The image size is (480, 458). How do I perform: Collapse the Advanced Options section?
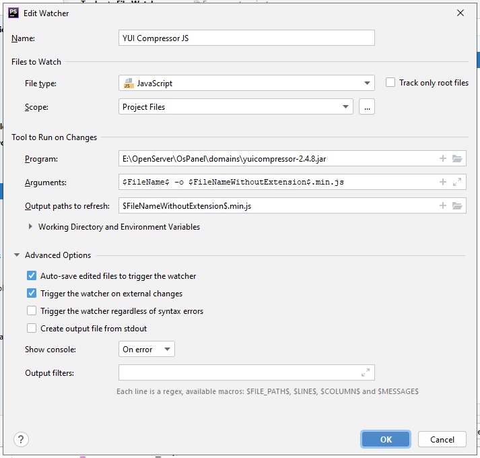pos(17,255)
